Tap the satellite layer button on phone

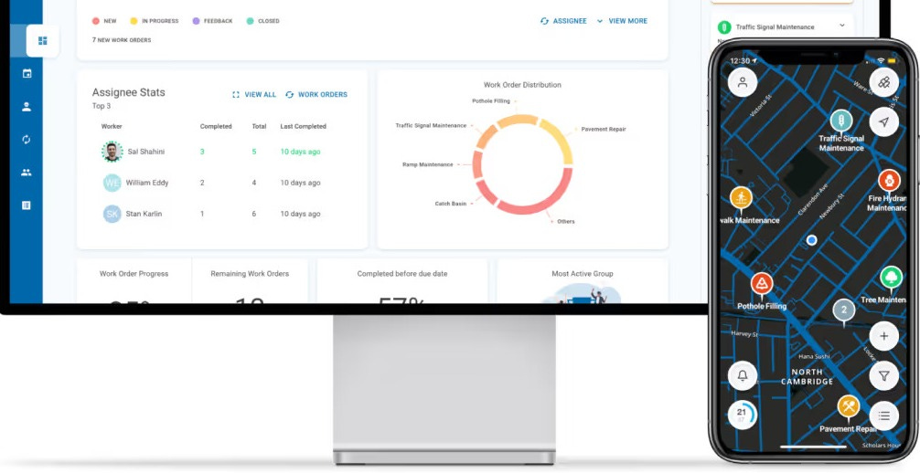[883, 82]
